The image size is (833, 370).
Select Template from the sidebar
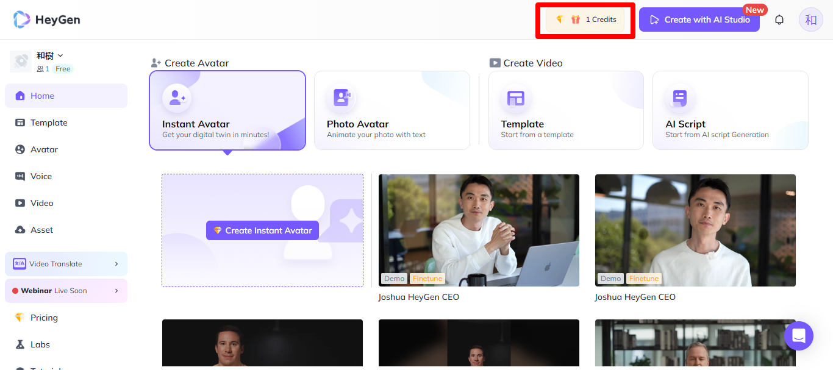pos(48,123)
